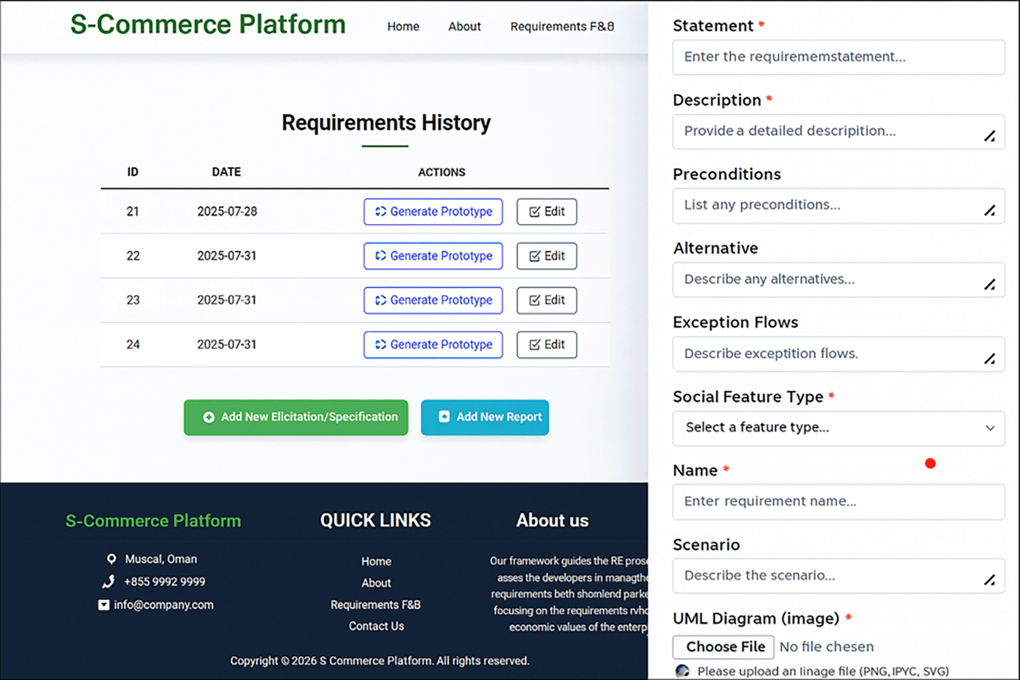
Task: Click the location pin icon beside Muscal, Oman
Action: point(111,559)
